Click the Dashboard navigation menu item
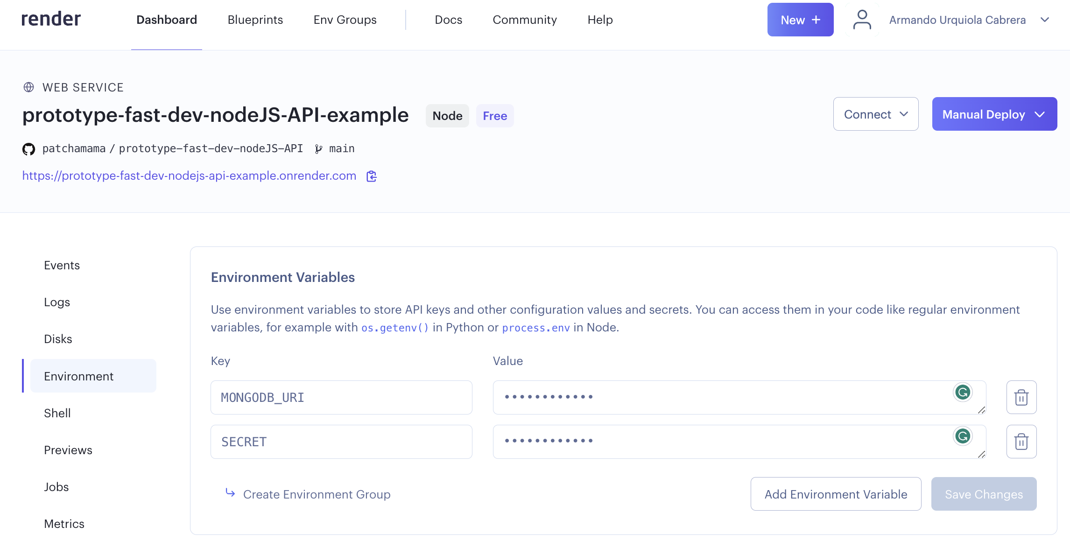 (x=166, y=19)
